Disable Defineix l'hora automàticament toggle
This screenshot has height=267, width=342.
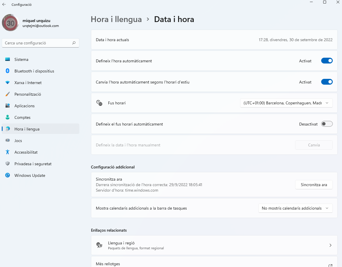tap(327, 61)
